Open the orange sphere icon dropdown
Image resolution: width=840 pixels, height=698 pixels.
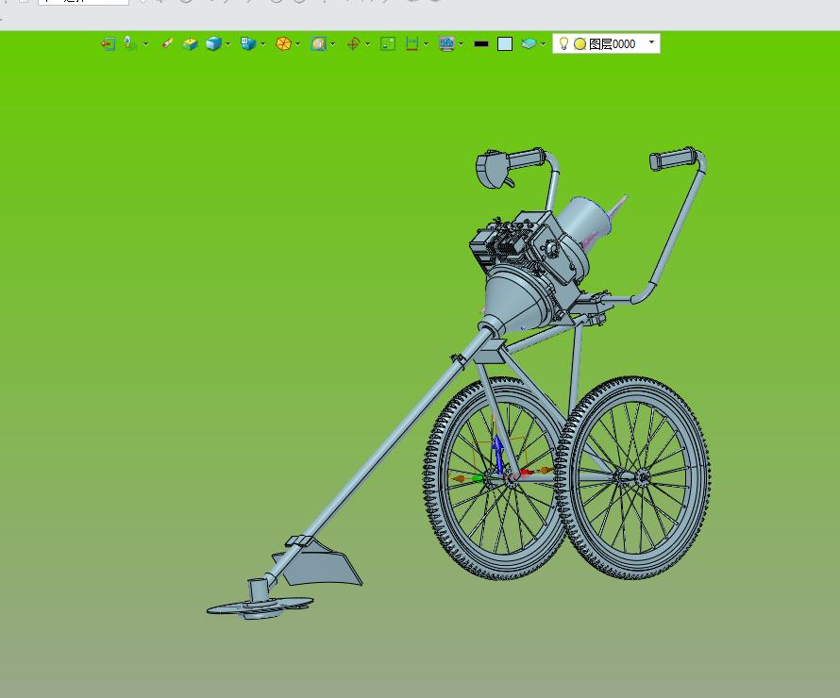298,44
